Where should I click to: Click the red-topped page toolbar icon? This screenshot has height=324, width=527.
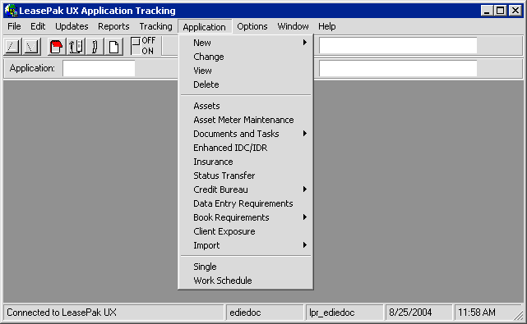click(x=56, y=46)
